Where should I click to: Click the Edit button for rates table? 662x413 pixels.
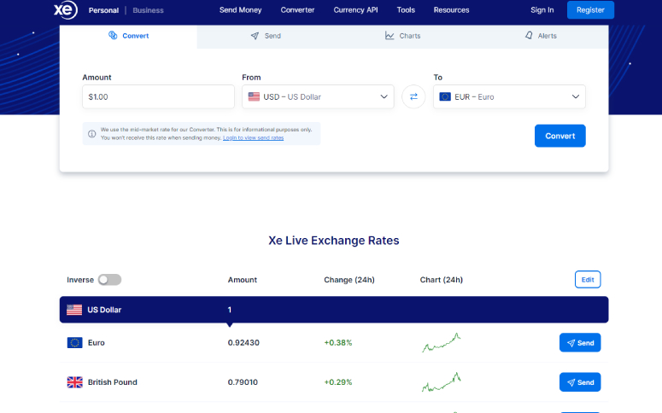588,280
